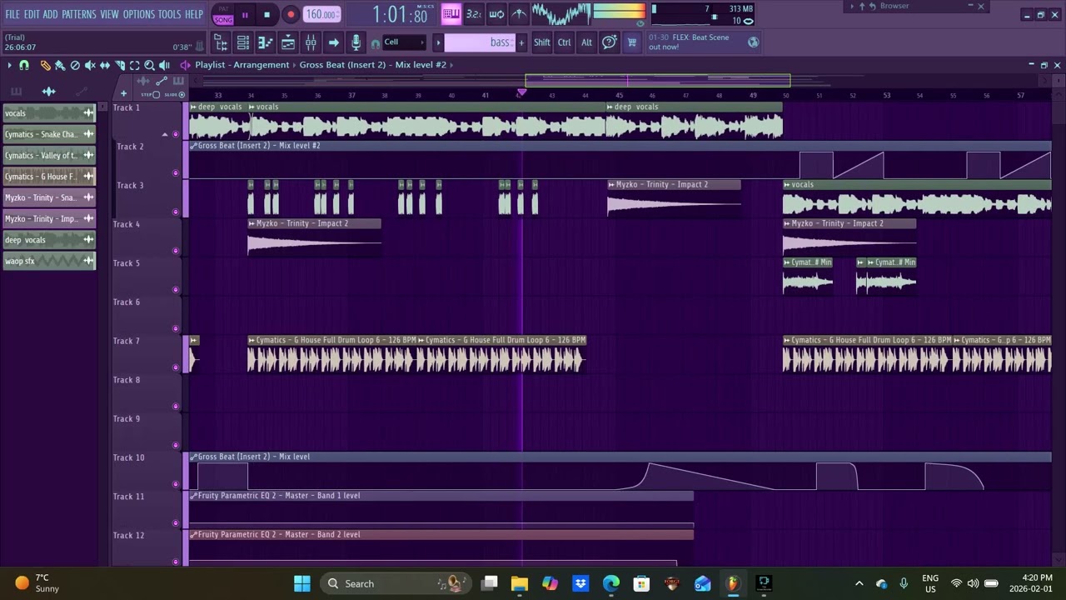Image resolution: width=1066 pixels, height=600 pixels.
Task: Click the globe news icon
Action: 754,42
